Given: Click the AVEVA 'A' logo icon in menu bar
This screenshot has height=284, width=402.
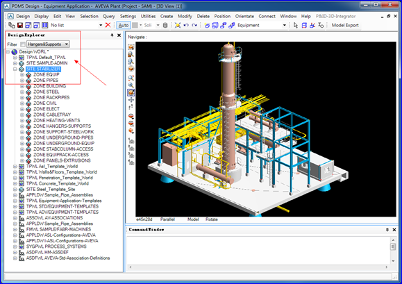Looking at the screenshot, I should coord(10,17).
